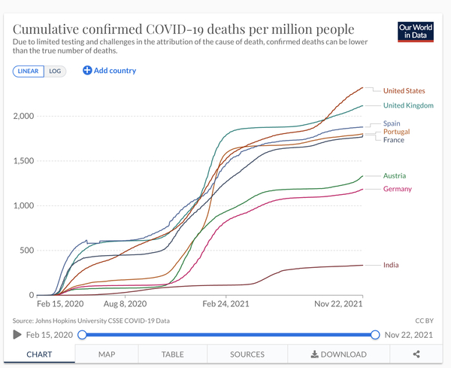Switch scale to LOG
The height and width of the screenshot is (368, 451).
[x=55, y=71]
